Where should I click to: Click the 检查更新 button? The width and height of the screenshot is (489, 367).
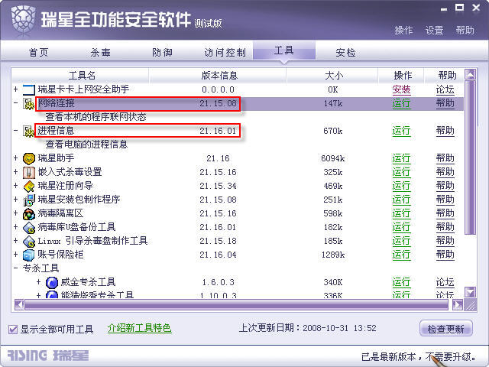coord(446,329)
